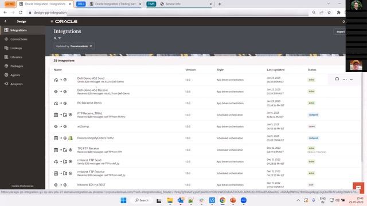
Task: Click the schedule calendar icon on FTP Receive_TRIAL row
Action: (x=56, y=114)
